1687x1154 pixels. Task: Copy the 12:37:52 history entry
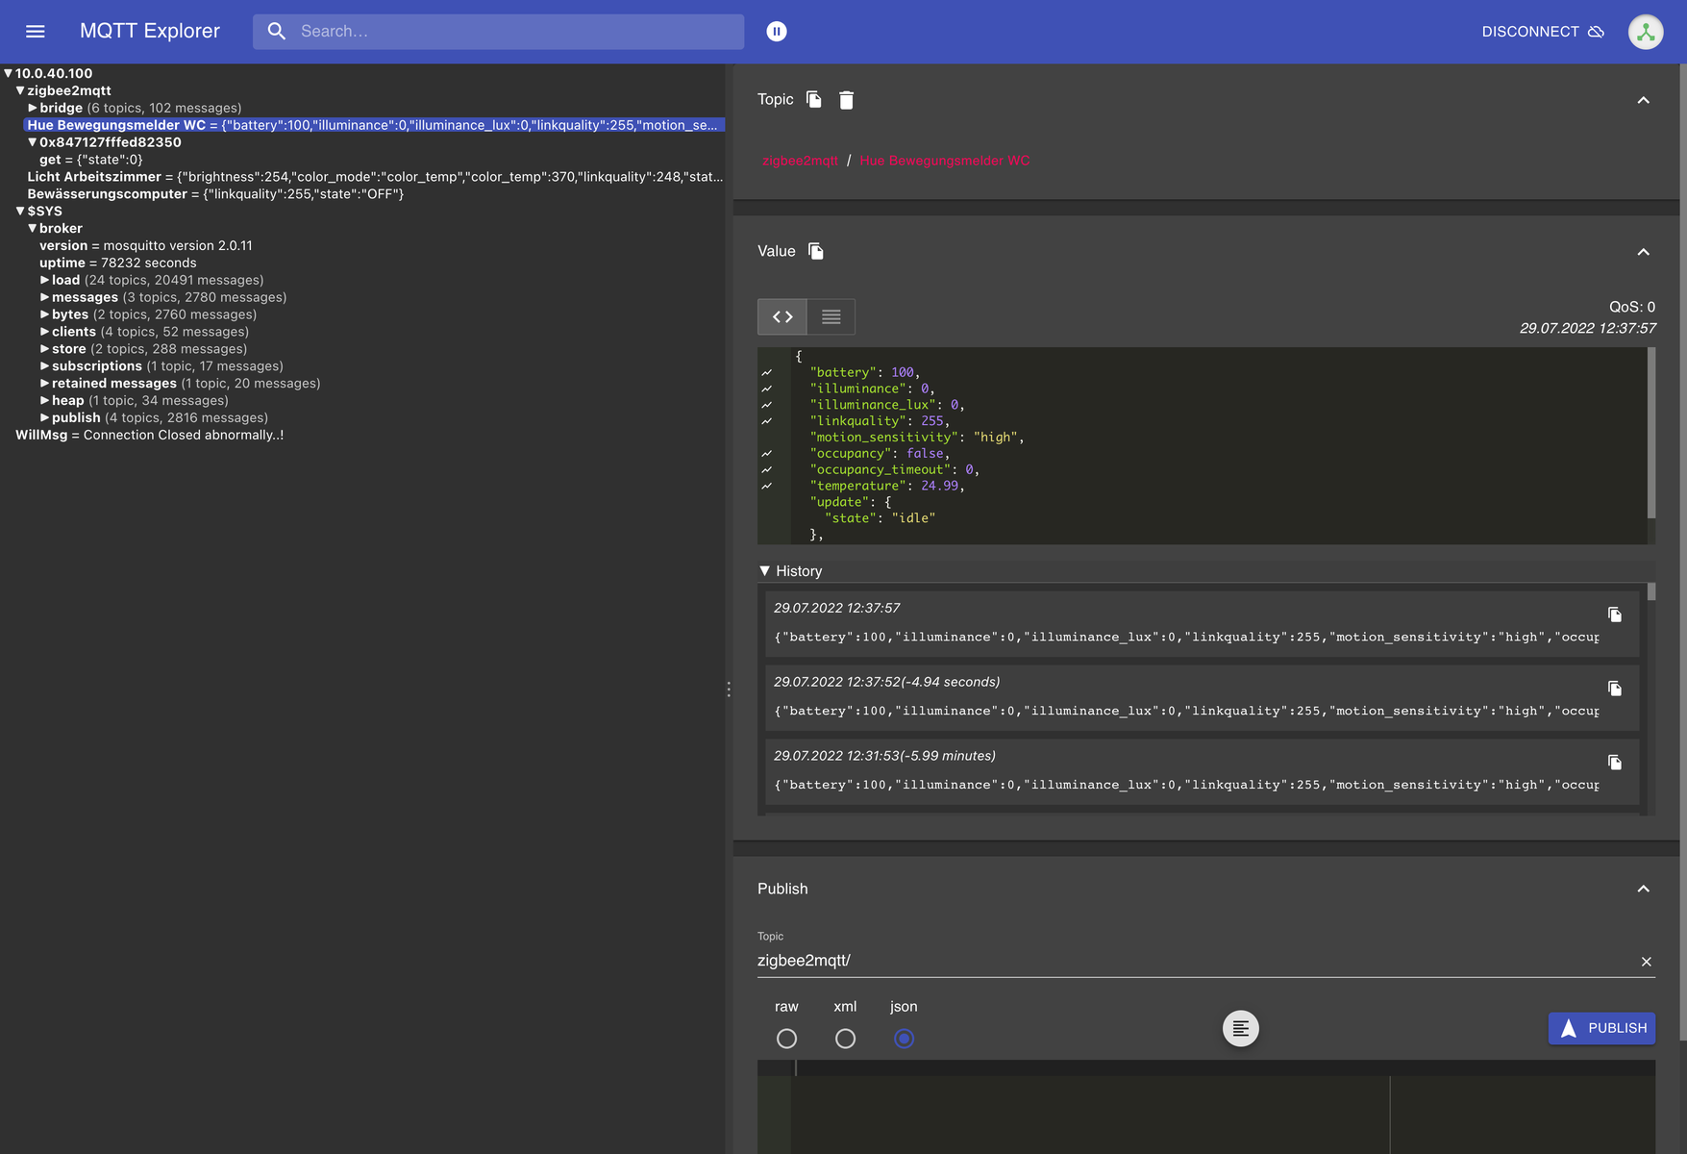(x=1615, y=689)
